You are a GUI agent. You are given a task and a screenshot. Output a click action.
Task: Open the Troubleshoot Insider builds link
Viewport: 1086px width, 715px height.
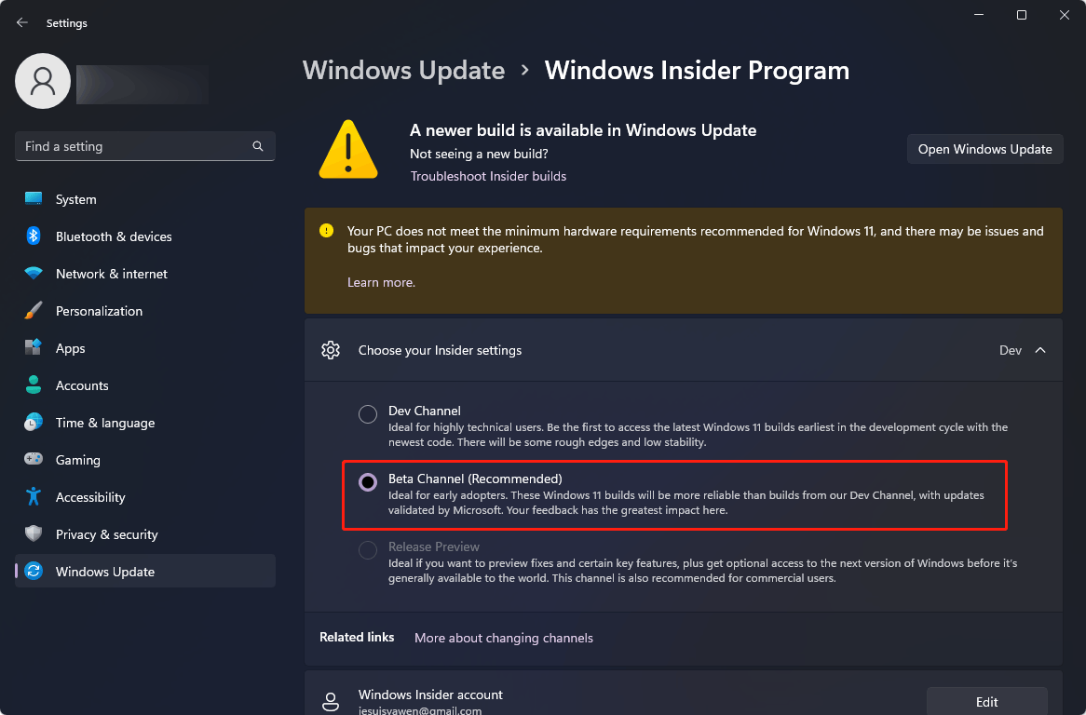click(488, 177)
